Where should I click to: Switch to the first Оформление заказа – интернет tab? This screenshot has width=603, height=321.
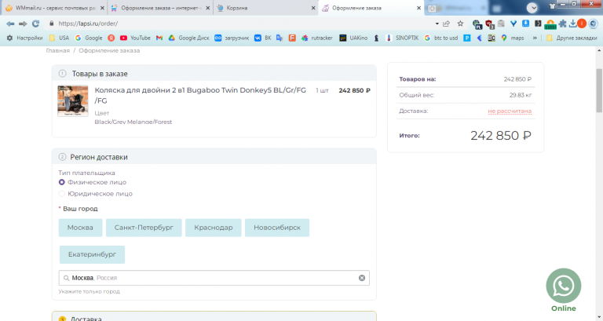coord(161,8)
